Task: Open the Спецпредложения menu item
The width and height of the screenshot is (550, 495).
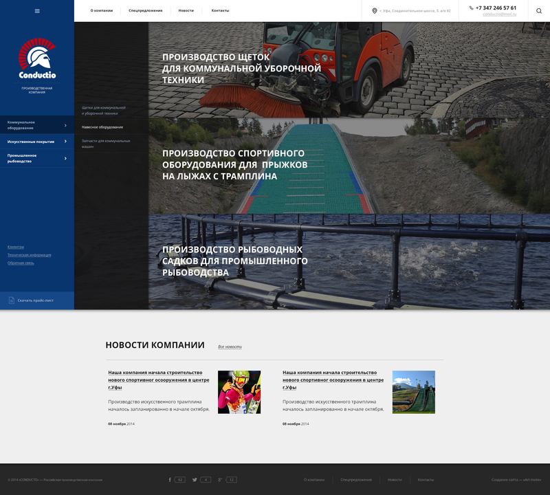Action: click(146, 10)
